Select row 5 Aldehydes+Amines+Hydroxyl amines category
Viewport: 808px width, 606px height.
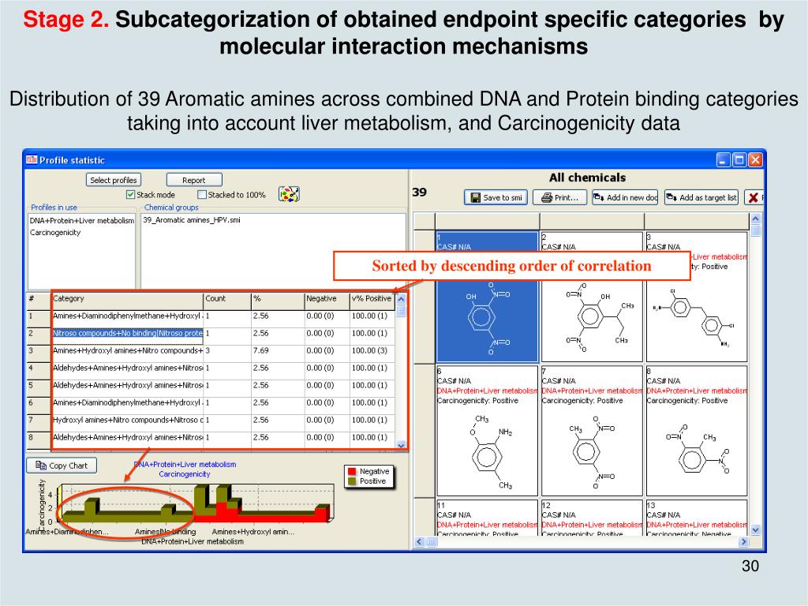(x=127, y=385)
